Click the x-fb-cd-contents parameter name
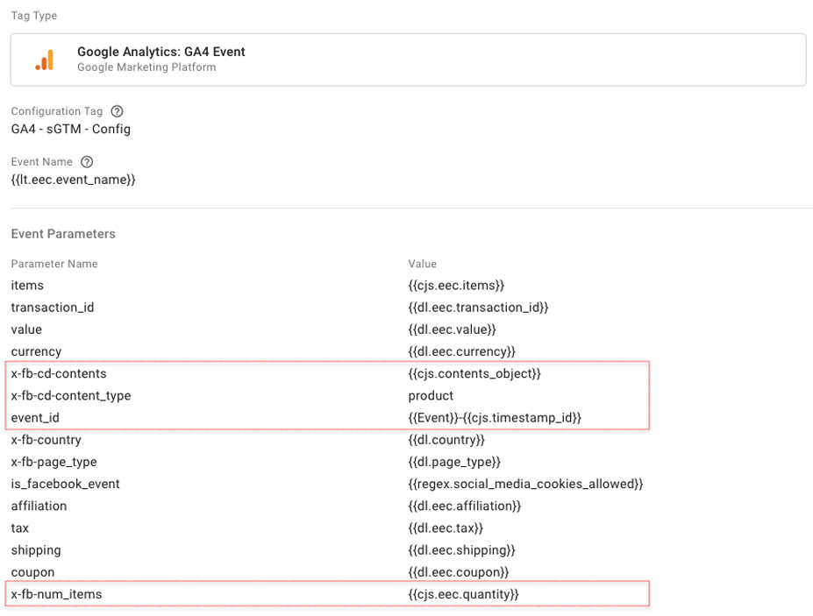The image size is (813, 616). pos(59,373)
